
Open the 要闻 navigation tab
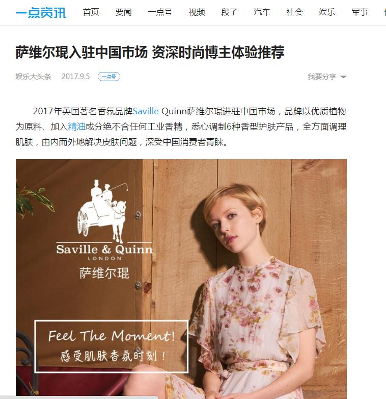coord(123,12)
